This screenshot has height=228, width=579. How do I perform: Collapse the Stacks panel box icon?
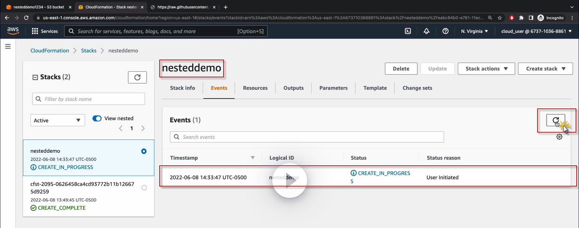pyautogui.click(x=35, y=77)
